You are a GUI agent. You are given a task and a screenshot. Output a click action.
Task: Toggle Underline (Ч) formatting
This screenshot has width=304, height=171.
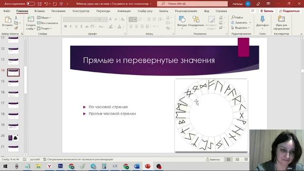[x=76, y=27]
